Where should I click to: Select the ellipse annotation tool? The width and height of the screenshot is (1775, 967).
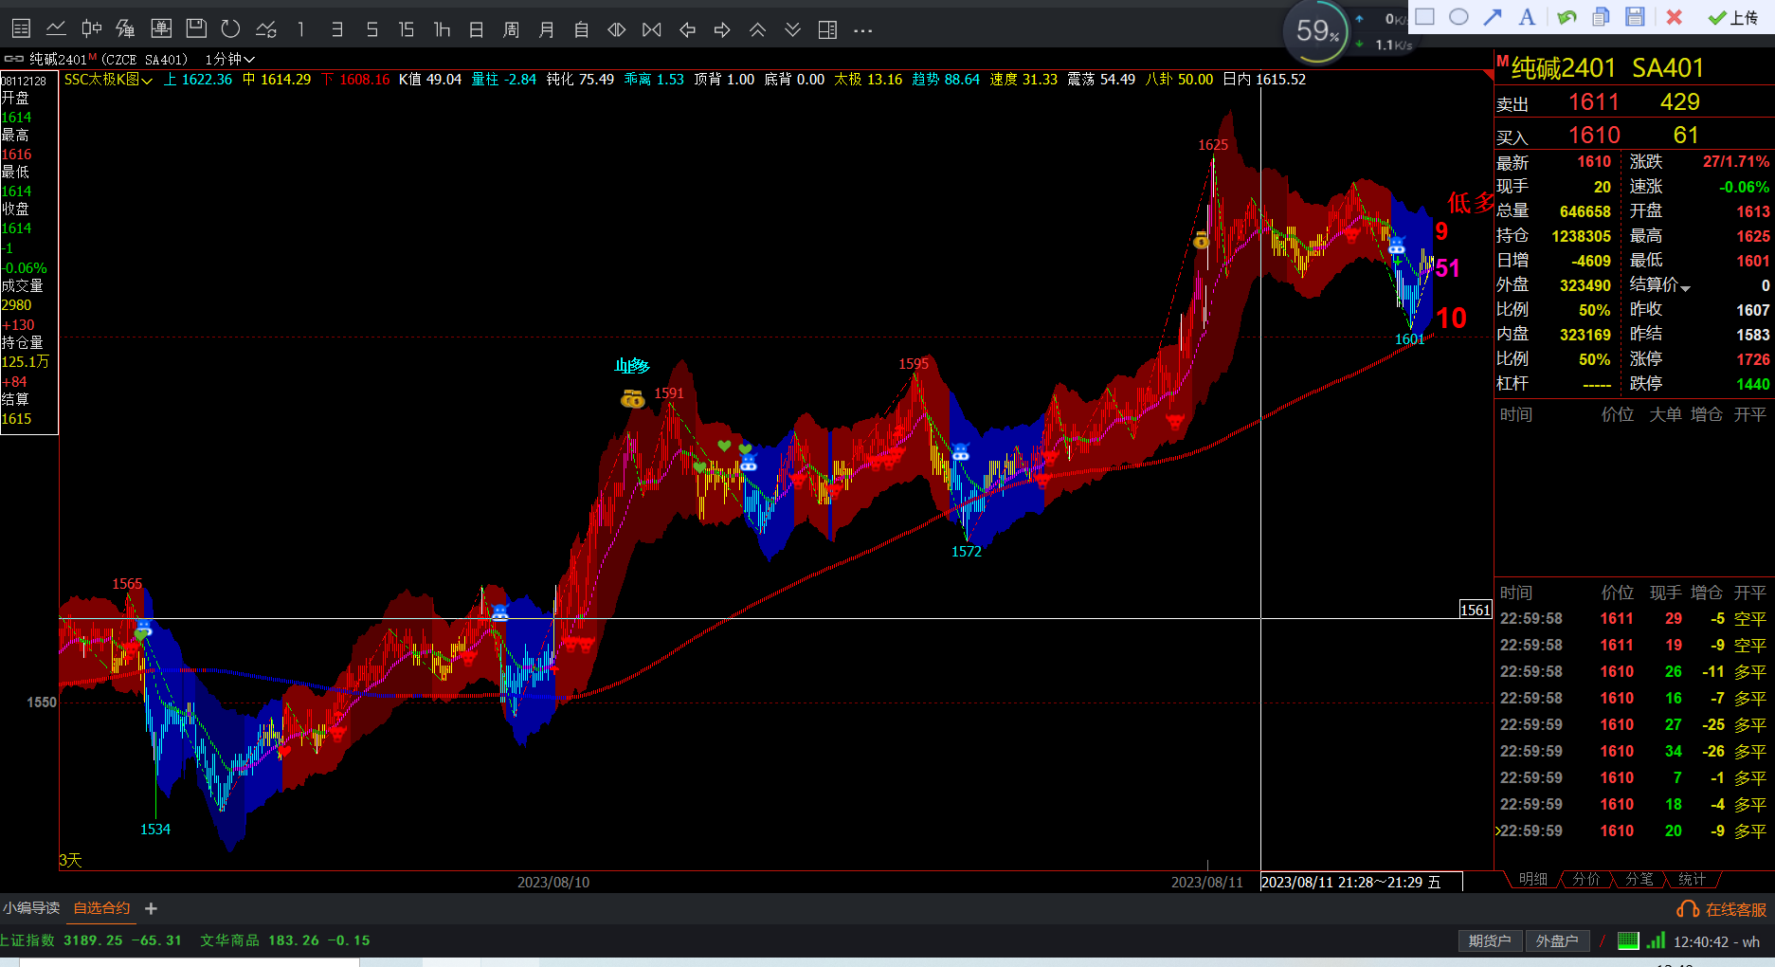[x=1459, y=16]
